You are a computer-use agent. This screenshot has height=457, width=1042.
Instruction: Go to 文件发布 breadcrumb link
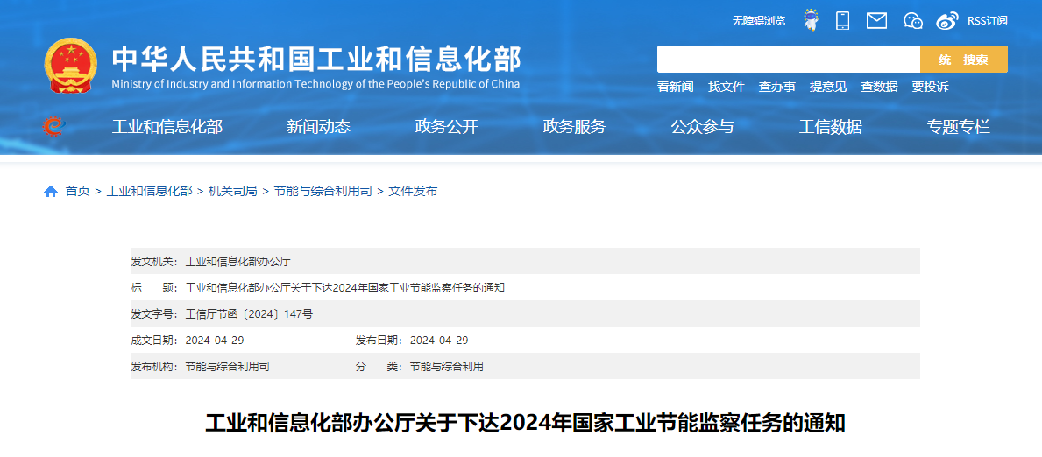click(413, 192)
